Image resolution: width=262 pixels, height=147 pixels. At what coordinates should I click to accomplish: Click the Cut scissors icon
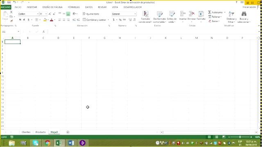click(x=11, y=12)
